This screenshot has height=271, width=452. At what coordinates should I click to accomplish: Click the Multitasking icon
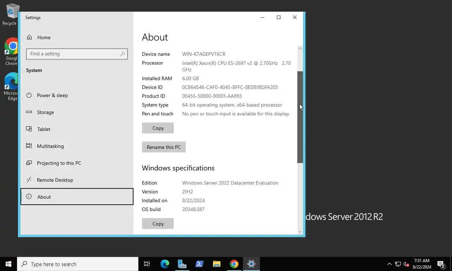(29, 146)
